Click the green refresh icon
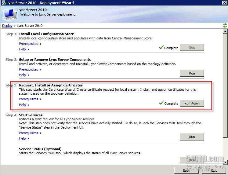Screen dimensions: 228x175 pyautogui.click(x=225, y=26)
